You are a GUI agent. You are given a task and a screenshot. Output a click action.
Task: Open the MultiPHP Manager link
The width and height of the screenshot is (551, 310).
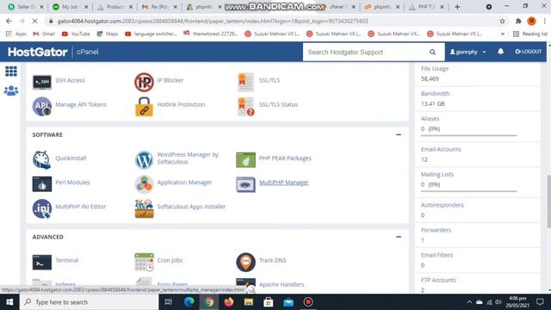point(284,183)
